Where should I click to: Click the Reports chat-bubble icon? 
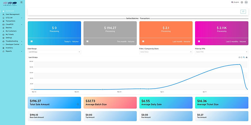[x=4, y=51]
